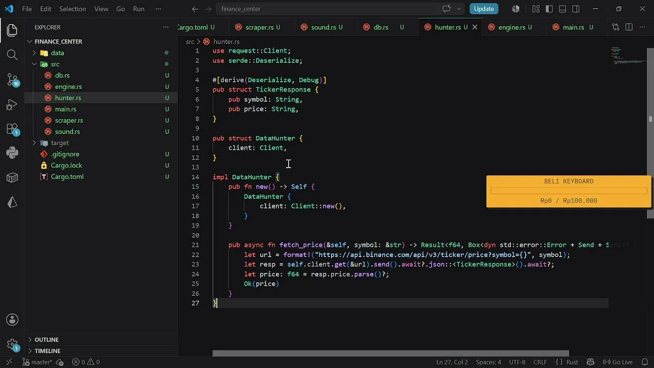The width and height of the screenshot is (654, 368).
Task: Collapse the FINANCE_CENTER root folder
Action: [x=30, y=41]
